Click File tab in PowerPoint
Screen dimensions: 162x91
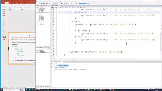(x=3, y=3)
